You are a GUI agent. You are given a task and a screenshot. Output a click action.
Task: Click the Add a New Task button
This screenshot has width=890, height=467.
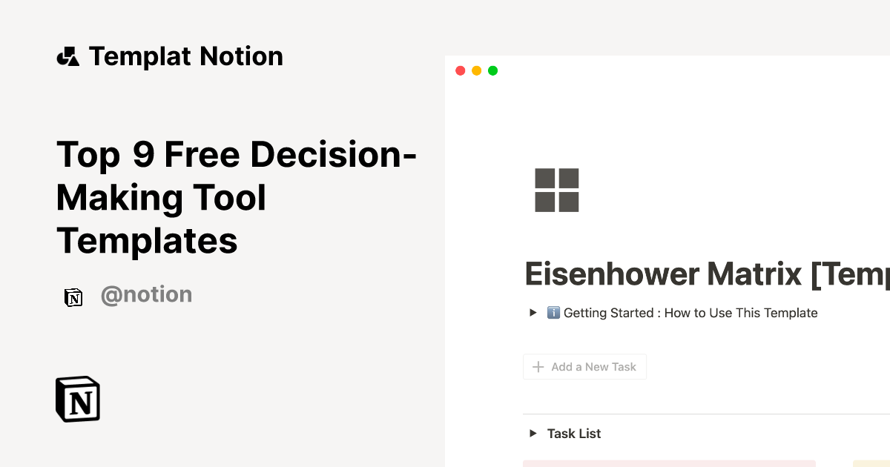coord(584,366)
